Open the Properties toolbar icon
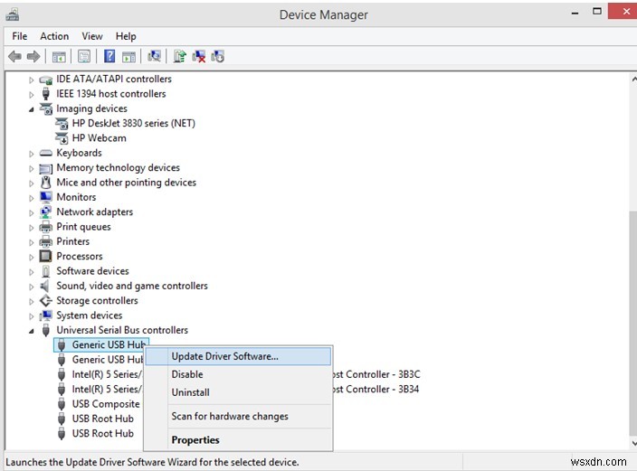637x471 pixels. point(84,56)
